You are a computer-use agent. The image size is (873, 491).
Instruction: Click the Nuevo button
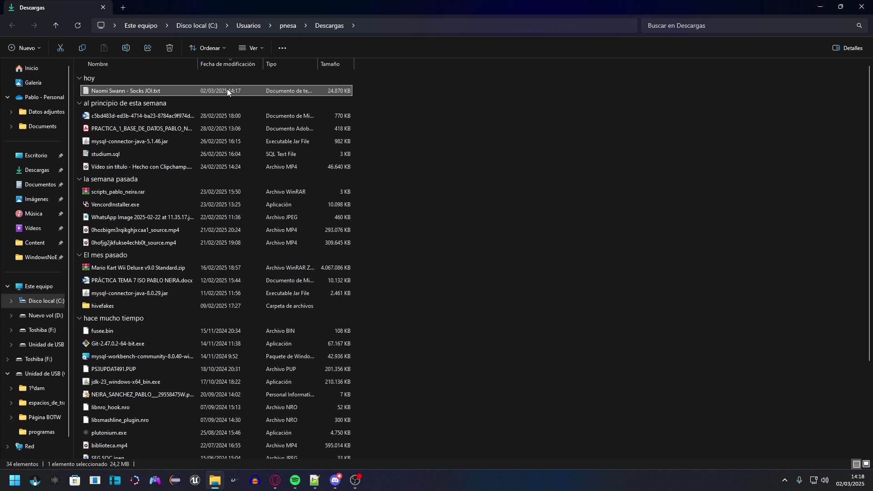(x=25, y=48)
